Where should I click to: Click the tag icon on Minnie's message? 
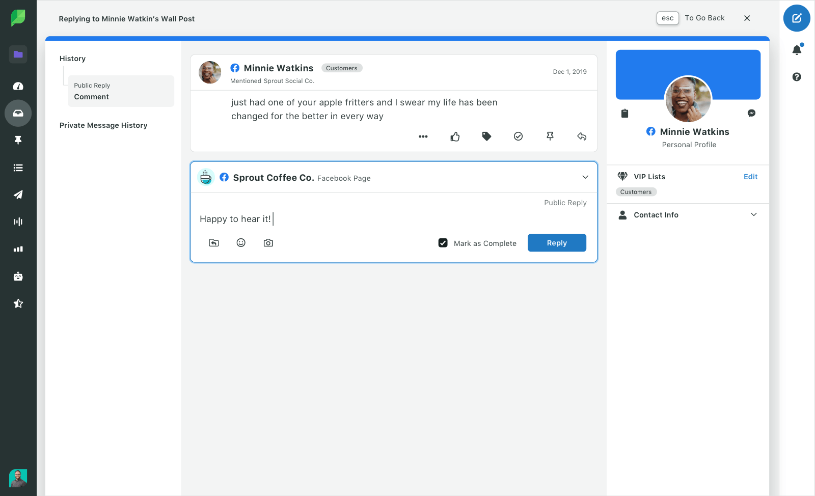486,136
